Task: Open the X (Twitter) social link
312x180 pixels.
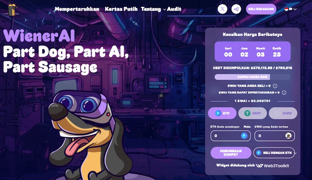Action: (222, 9)
